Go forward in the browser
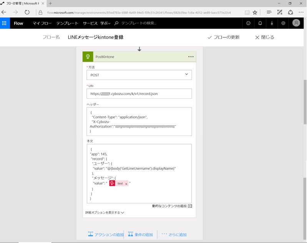Viewport: 307px width, 243px height. pos(15,12)
